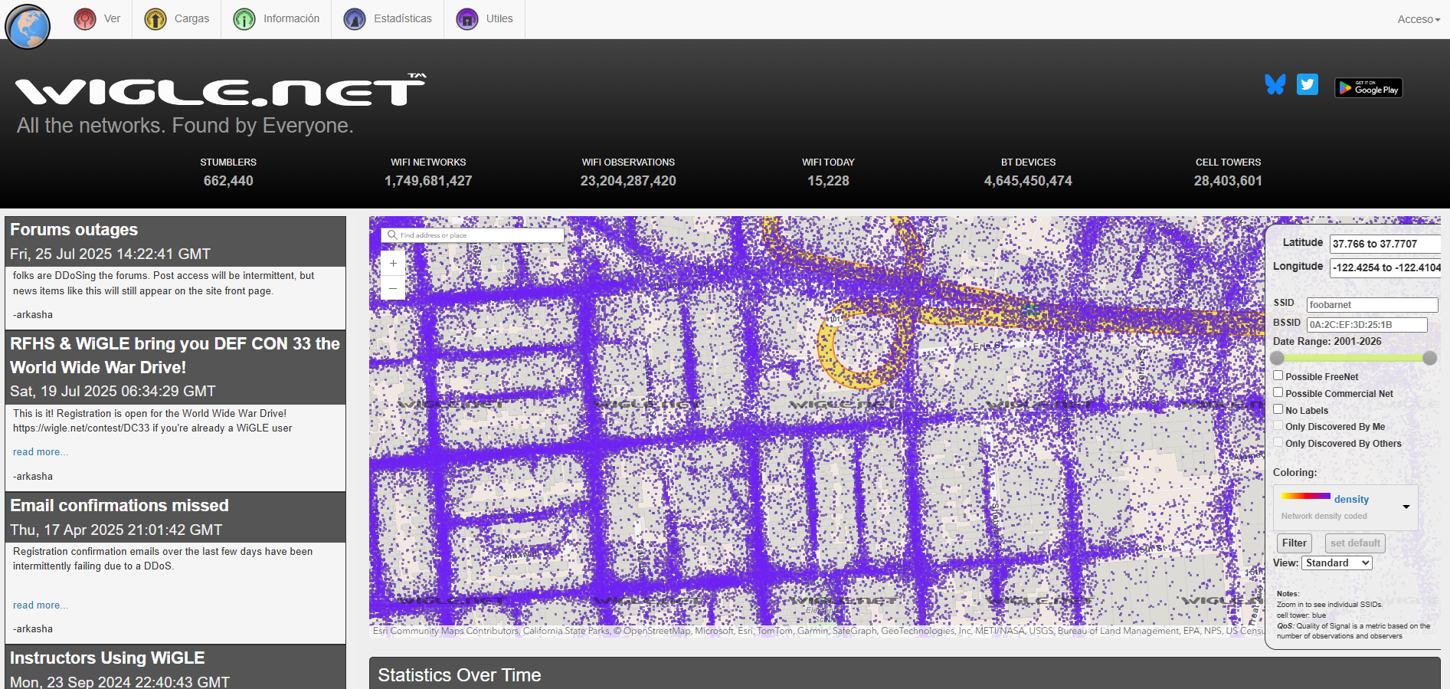
Task: Click the Forums outages headline
Action: point(74,230)
